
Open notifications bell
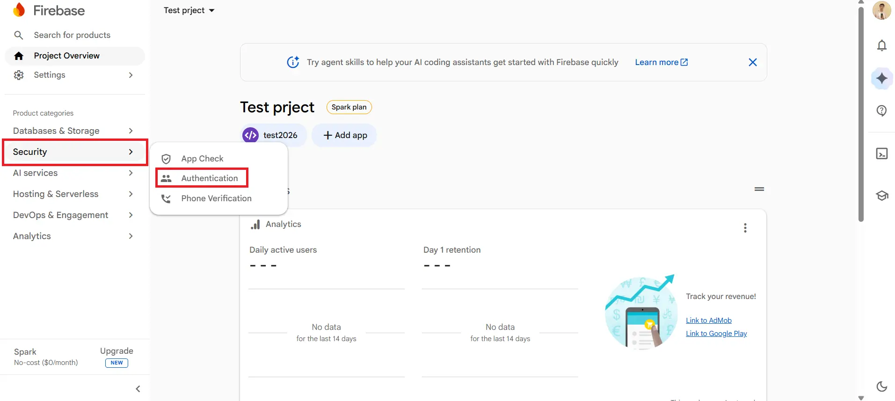[882, 45]
